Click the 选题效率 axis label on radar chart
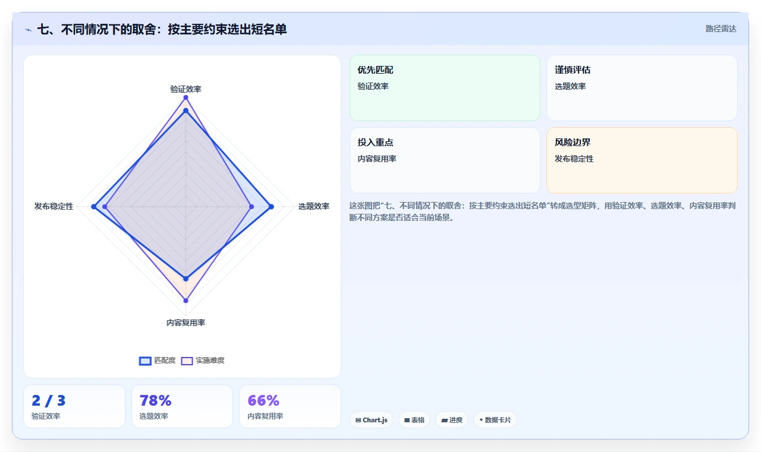 pyautogui.click(x=314, y=207)
